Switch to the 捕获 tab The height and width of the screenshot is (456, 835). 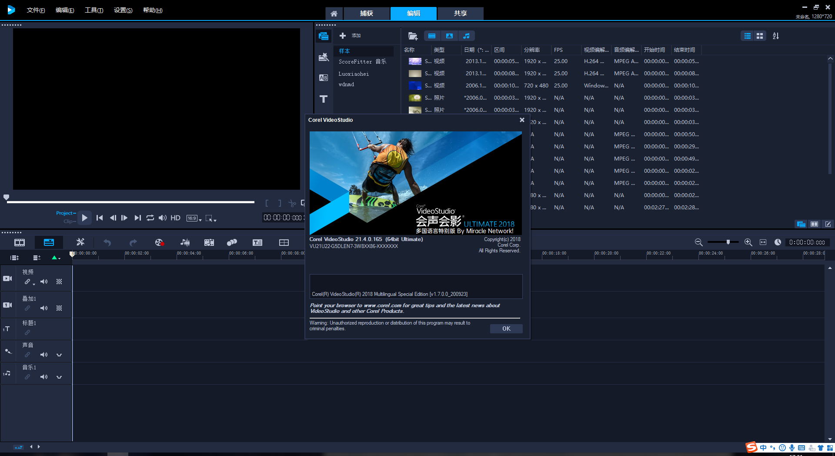coord(367,13)
